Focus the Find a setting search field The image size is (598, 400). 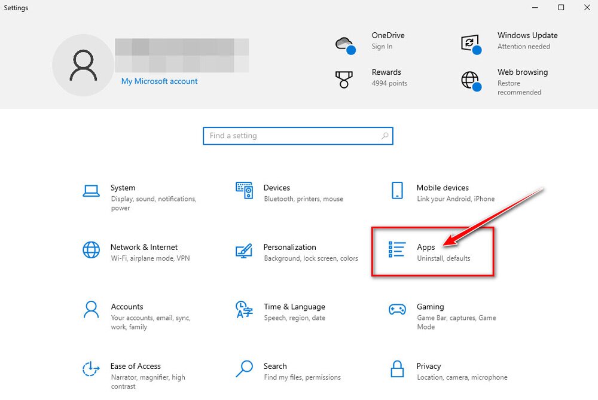pyautogui.click(x=298, y=136)
